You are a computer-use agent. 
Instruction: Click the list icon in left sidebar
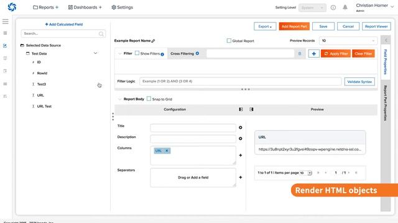tap(5, 33)
